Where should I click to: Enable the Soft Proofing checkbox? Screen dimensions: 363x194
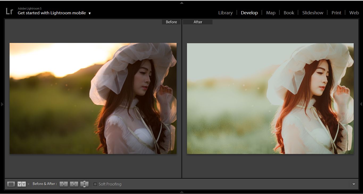pyautogui.click(x=95, y=184)
